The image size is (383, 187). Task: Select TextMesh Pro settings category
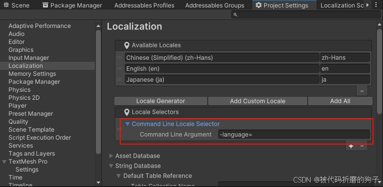click(28, 162)
